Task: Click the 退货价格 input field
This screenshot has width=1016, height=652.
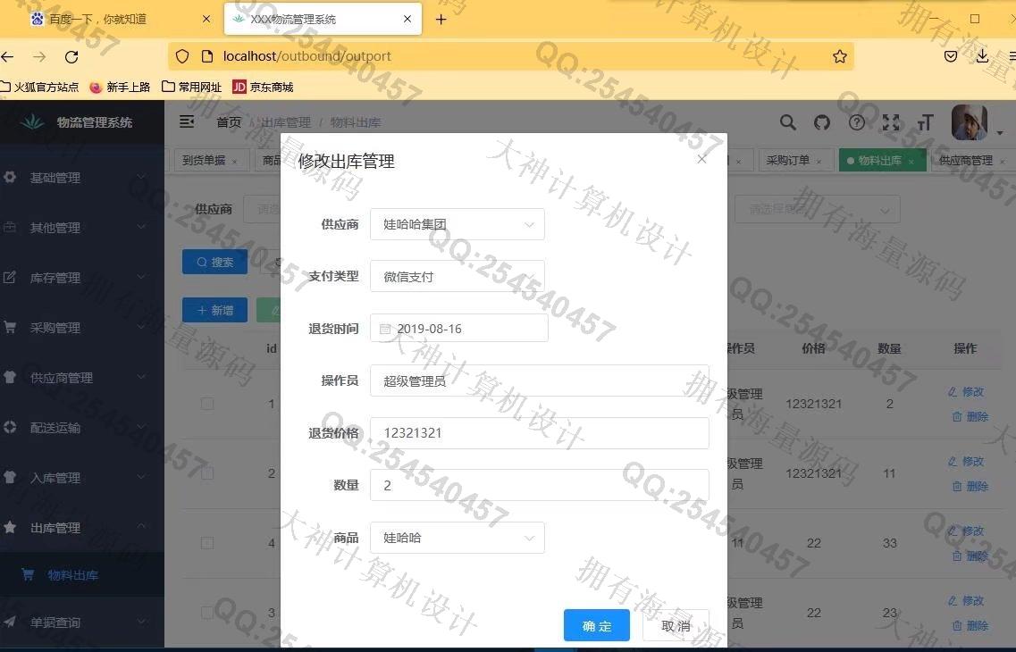Action: click(x=539, y=432)
